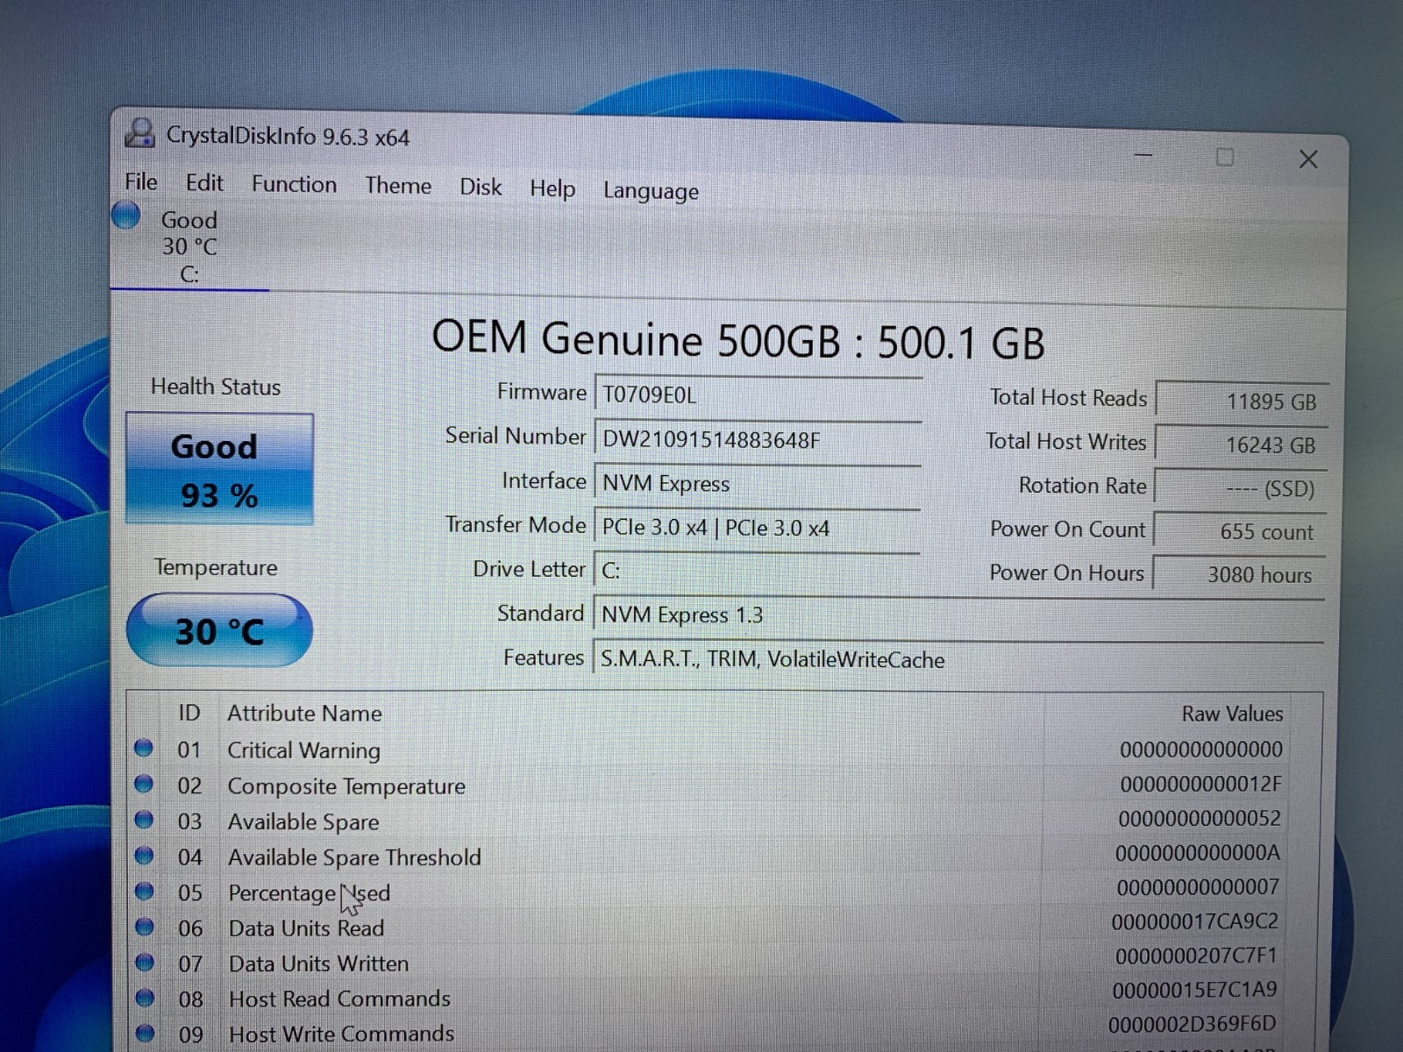Click the Total Host Reads value 11895 GB
This screenshot has height=1052, width=1403.
click(1243, 401)
